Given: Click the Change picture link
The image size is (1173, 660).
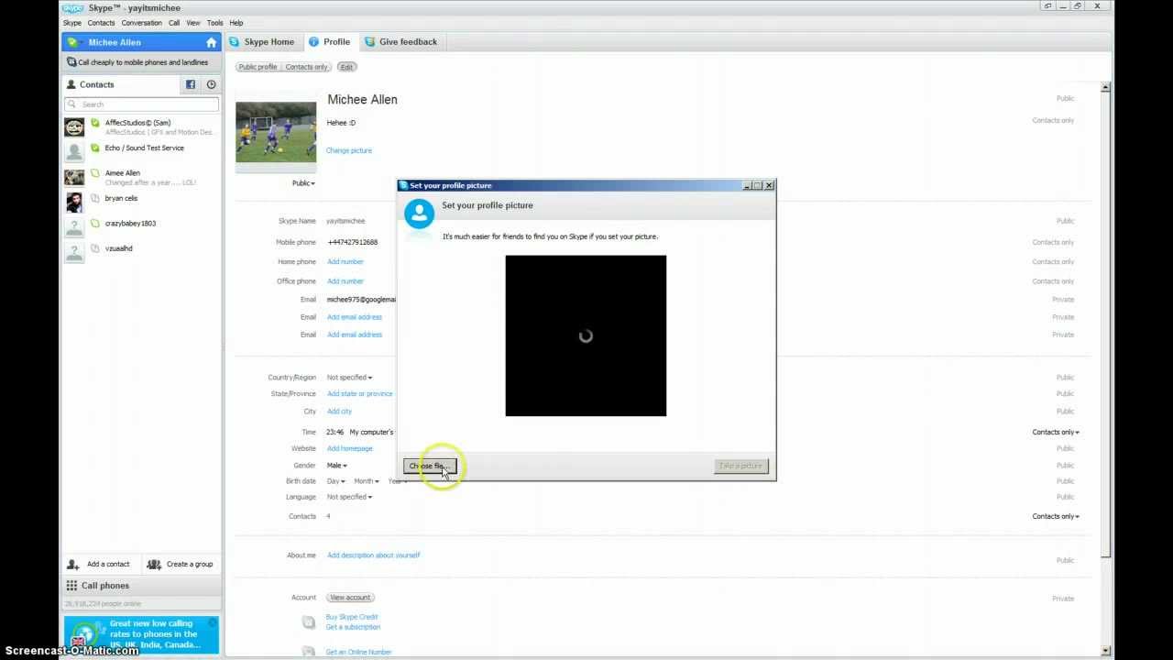Looking at the screenshot, I should point(349,150).
